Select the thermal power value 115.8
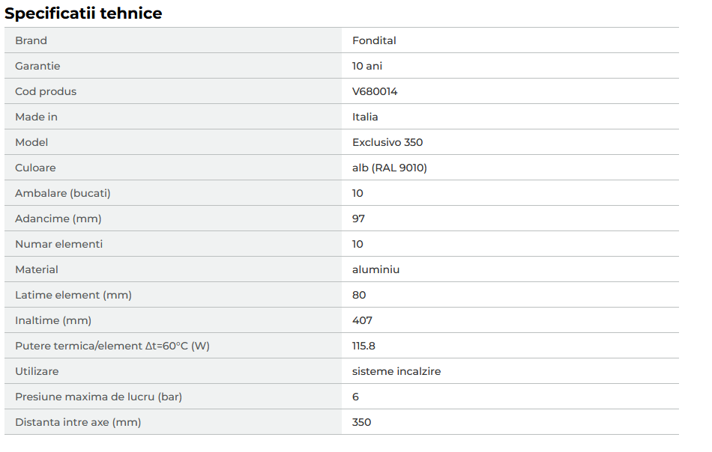 coord(363,346)
